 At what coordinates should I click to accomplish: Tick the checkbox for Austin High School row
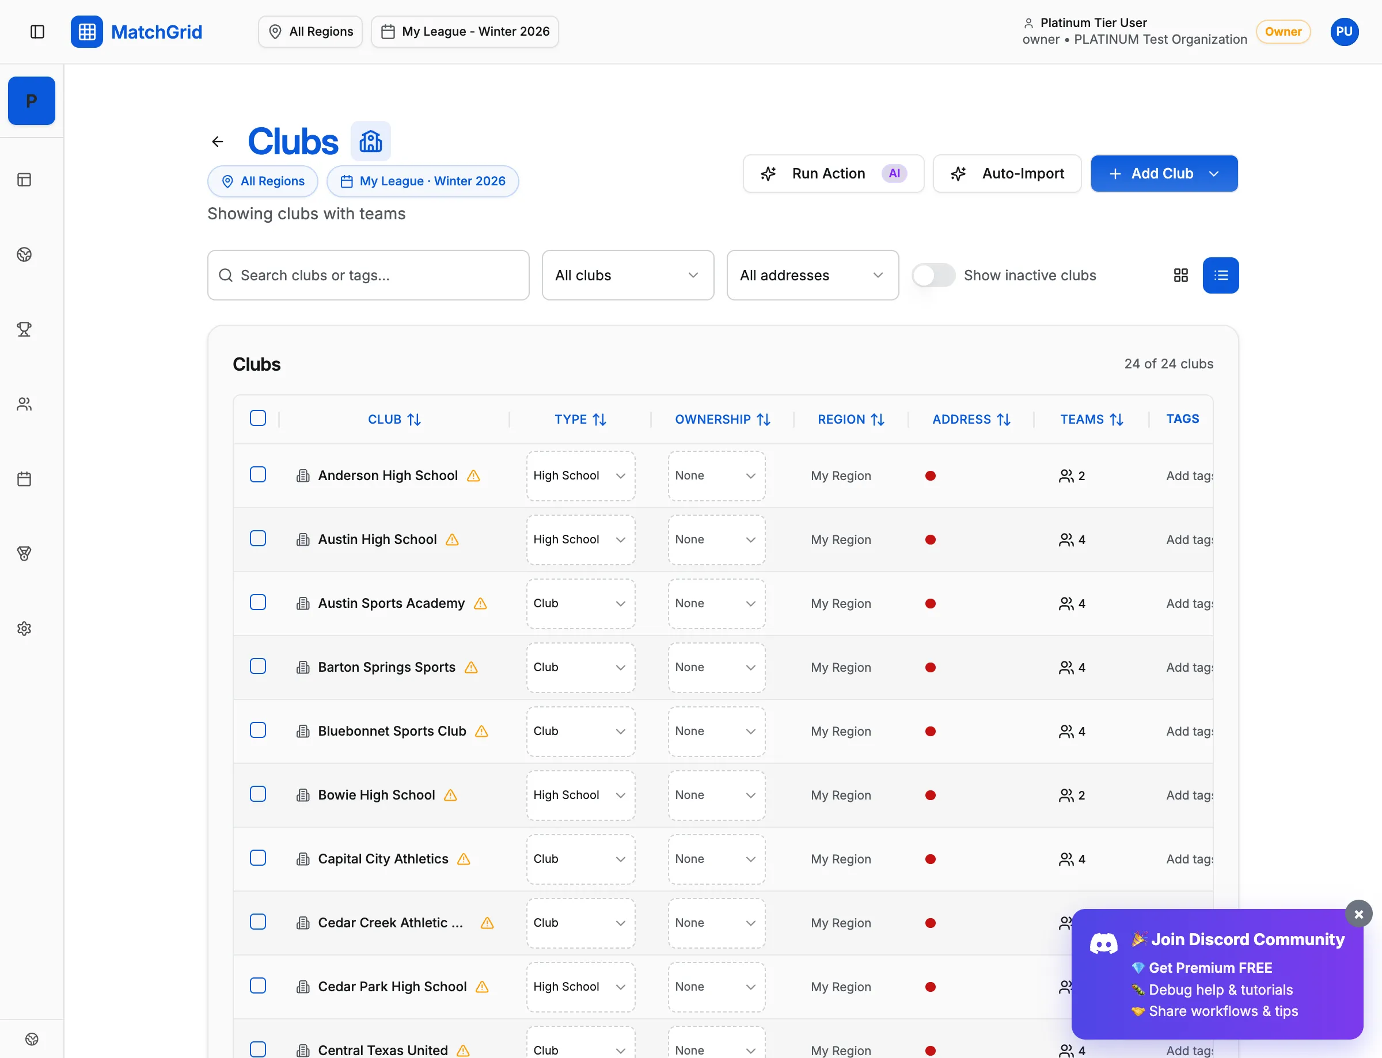257,538
